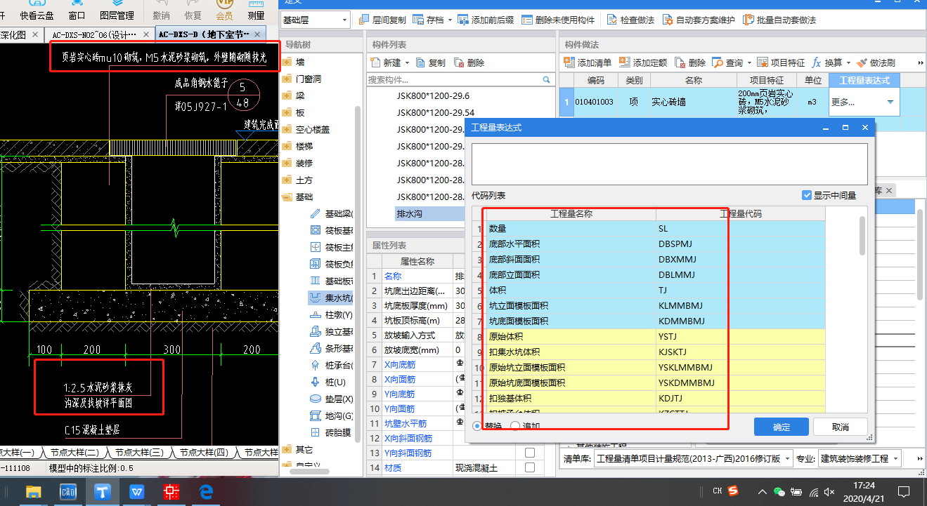Click the 窗口 toolbar button
The height and width of the screenshot is (506, 927).
point(77,11)
